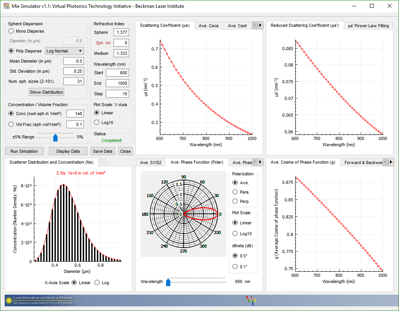The image size is (399, 311).
Task: Open the Log Normal distribution dropdown
Action: pyautogui.click(x=65, y=51)
